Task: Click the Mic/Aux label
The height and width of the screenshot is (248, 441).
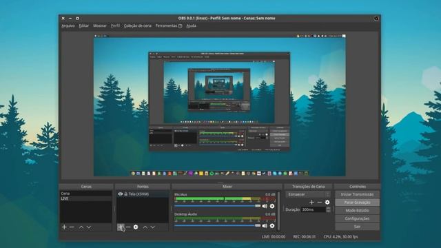Action: pyautogui.click(x=181, y=194)
